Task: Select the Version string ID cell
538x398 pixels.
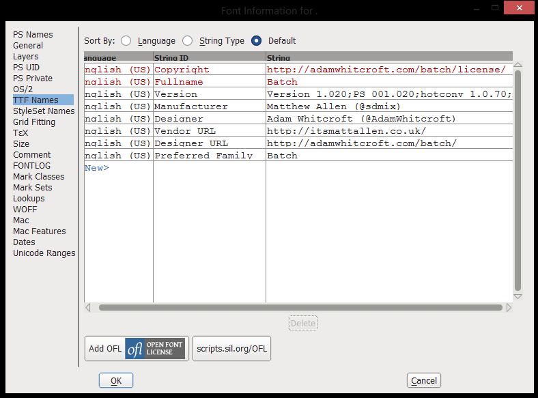Action: point(210,94)
